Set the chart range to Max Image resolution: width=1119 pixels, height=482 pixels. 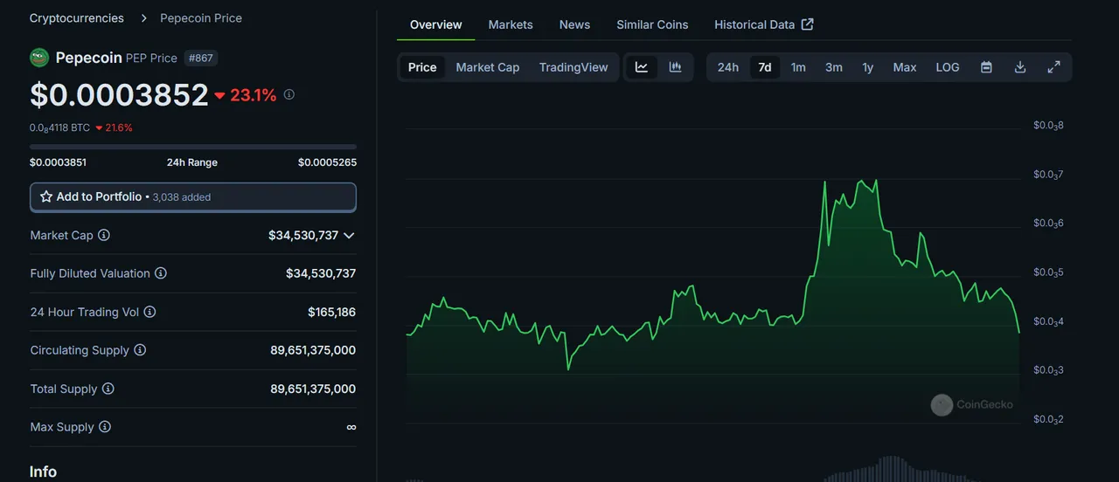pyautogui.click(x=905, y=67)
